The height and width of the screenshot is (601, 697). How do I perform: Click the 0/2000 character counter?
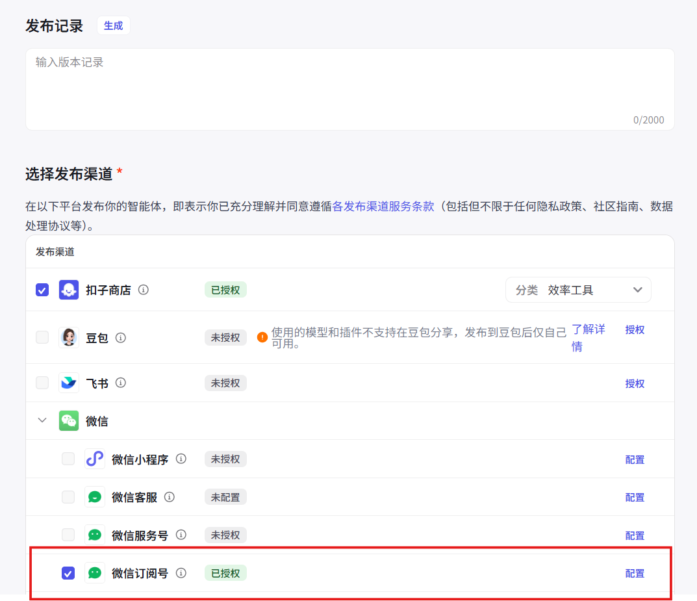click(x=648, y=120)
